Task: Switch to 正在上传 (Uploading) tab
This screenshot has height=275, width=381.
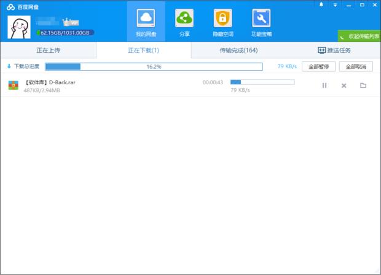Action: coord(48,50)
